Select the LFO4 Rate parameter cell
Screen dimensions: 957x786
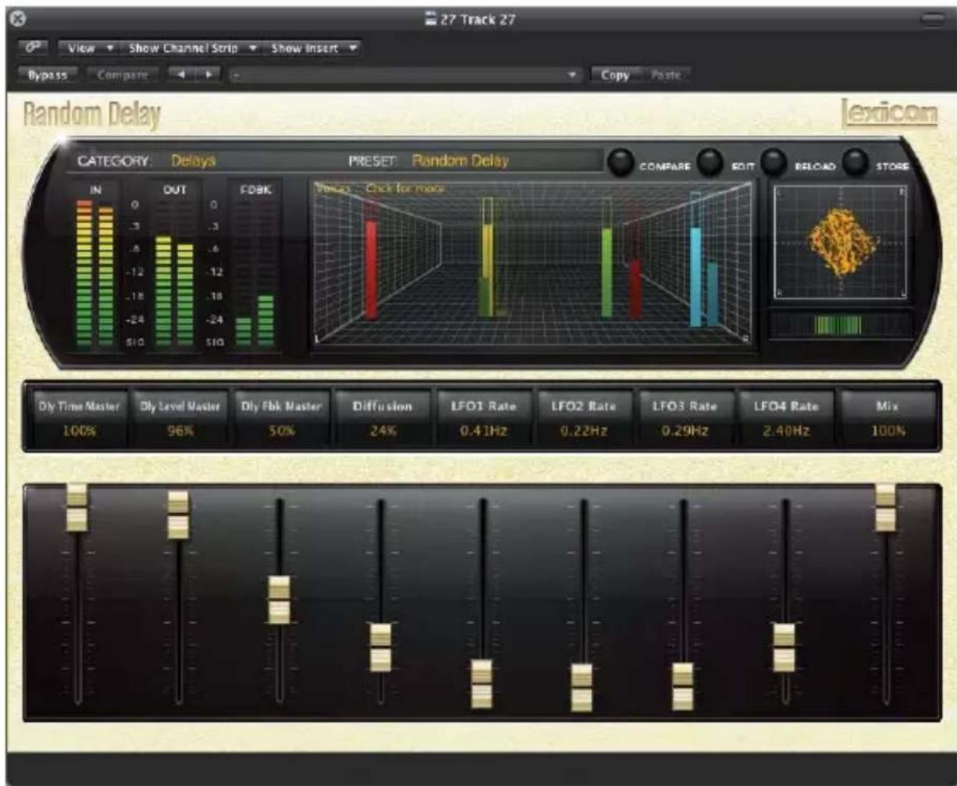pos(786,421)
